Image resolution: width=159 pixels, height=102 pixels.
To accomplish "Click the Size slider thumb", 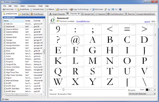I will pos(63,90).
